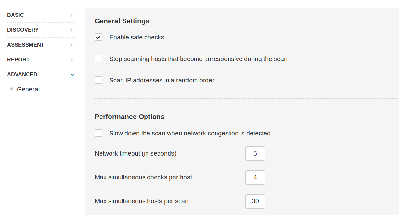Image resolution: width=399 pixels, height=215 pixels.
Task: Enable slow down on network congestion
Action: (99, 133)
